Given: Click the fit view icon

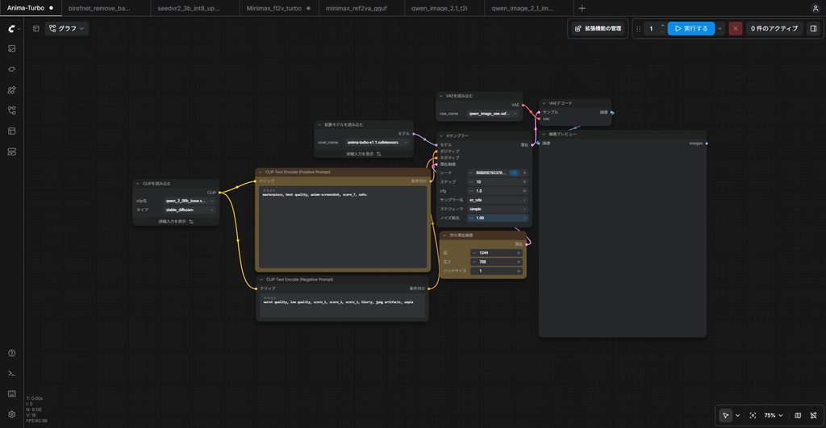Looking at the screenshot, I should [x=753, y=415].
